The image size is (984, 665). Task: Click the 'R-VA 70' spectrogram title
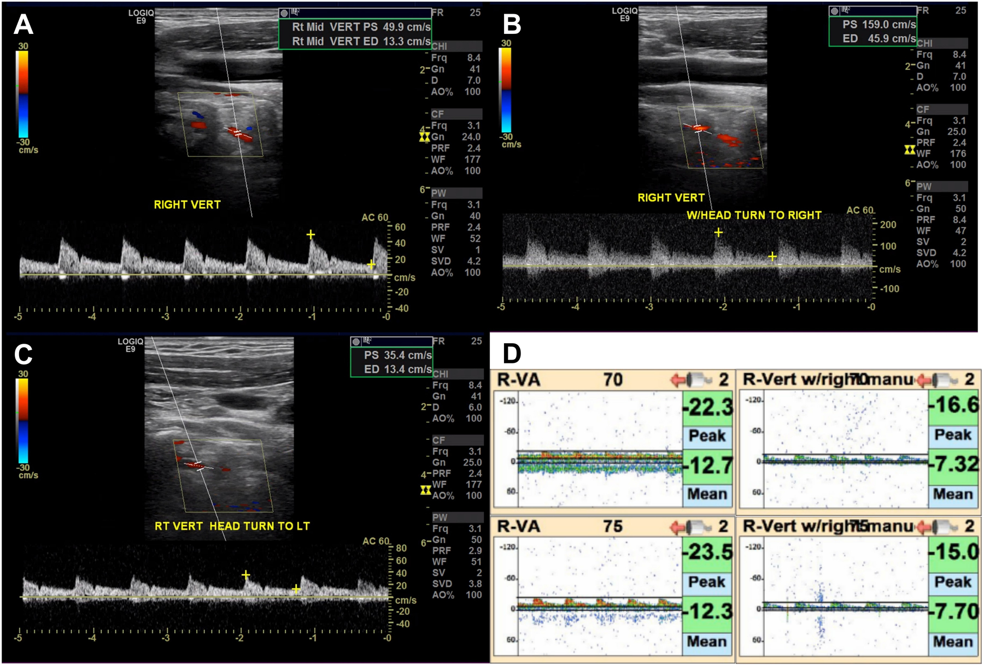(560, 379)
